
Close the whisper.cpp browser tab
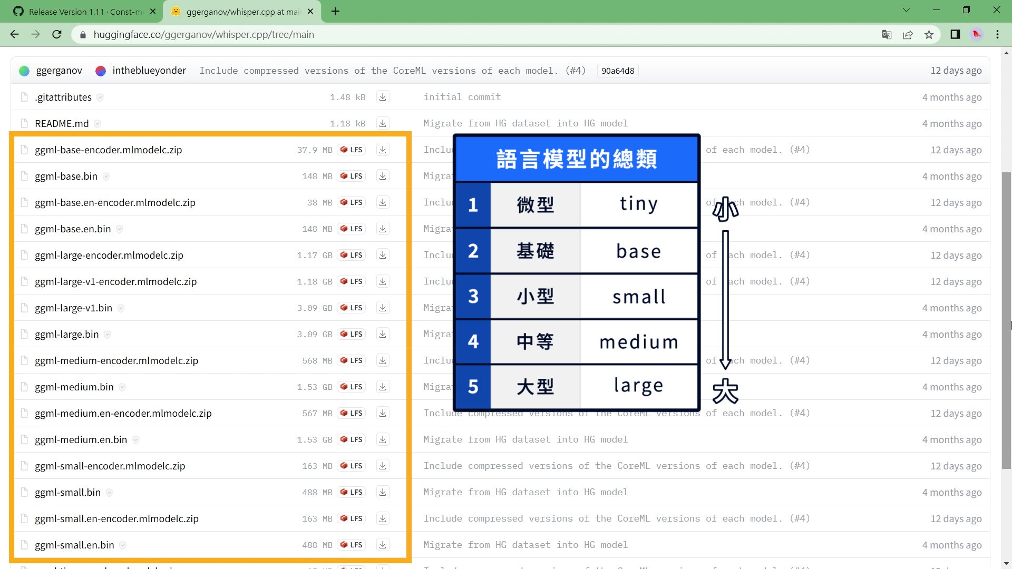[310, 12]
